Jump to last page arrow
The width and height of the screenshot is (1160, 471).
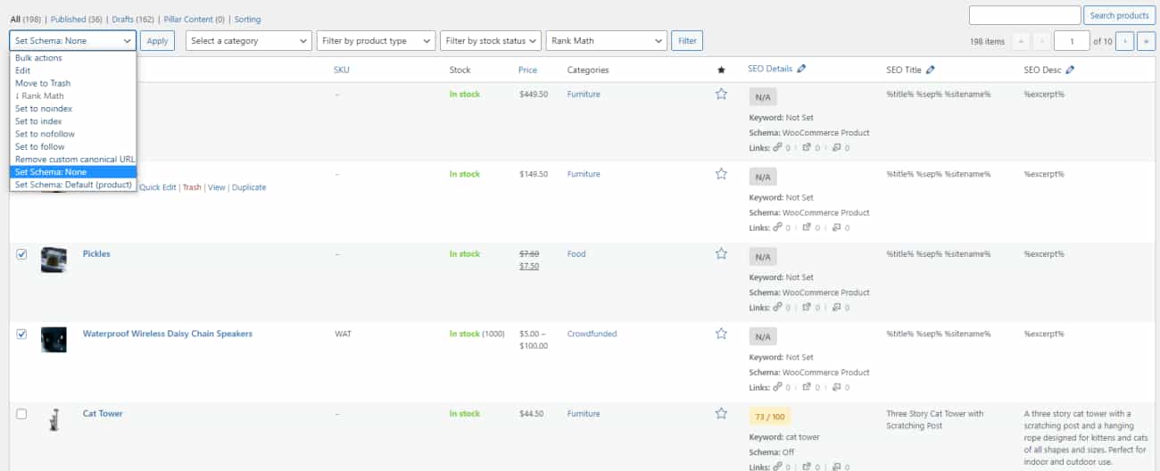(1147, 41)
